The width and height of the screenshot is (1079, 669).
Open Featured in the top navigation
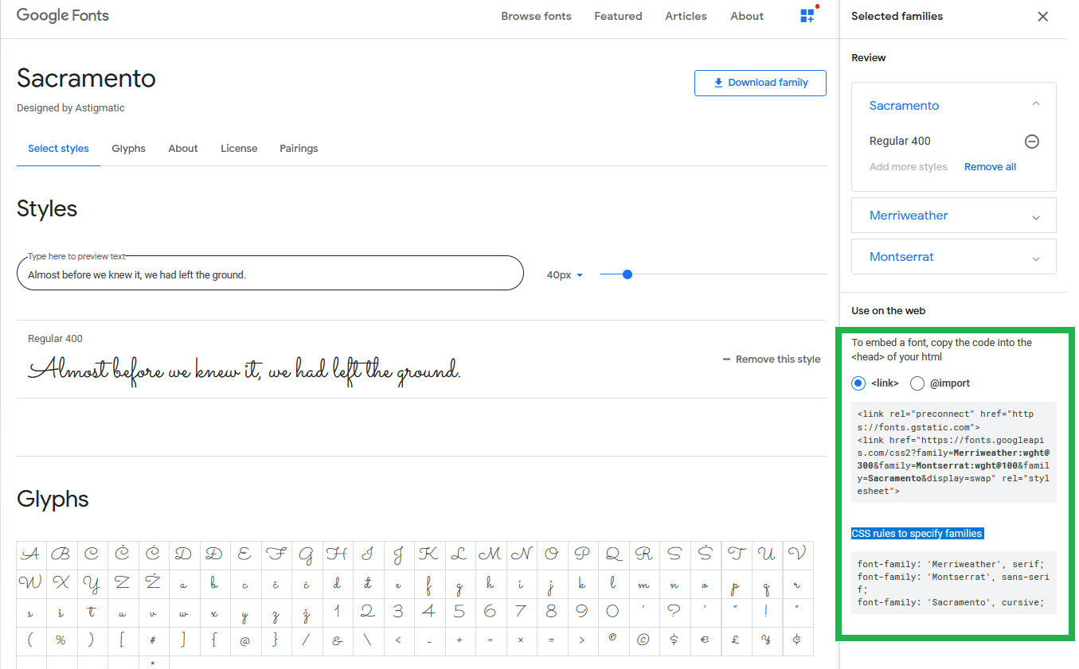pos(618,16)
